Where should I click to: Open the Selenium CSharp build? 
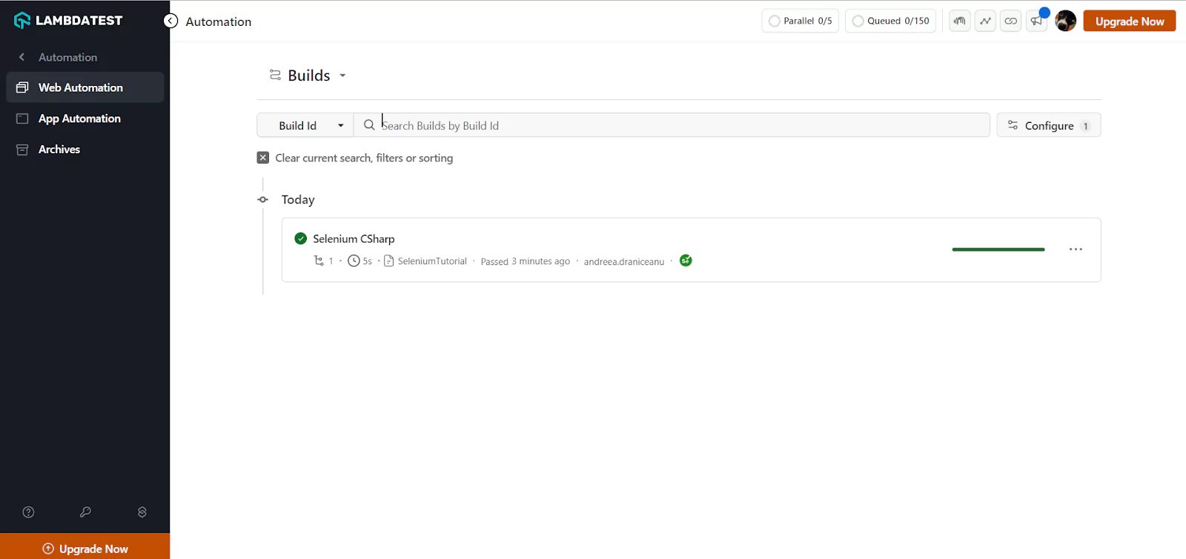[354, 238]
